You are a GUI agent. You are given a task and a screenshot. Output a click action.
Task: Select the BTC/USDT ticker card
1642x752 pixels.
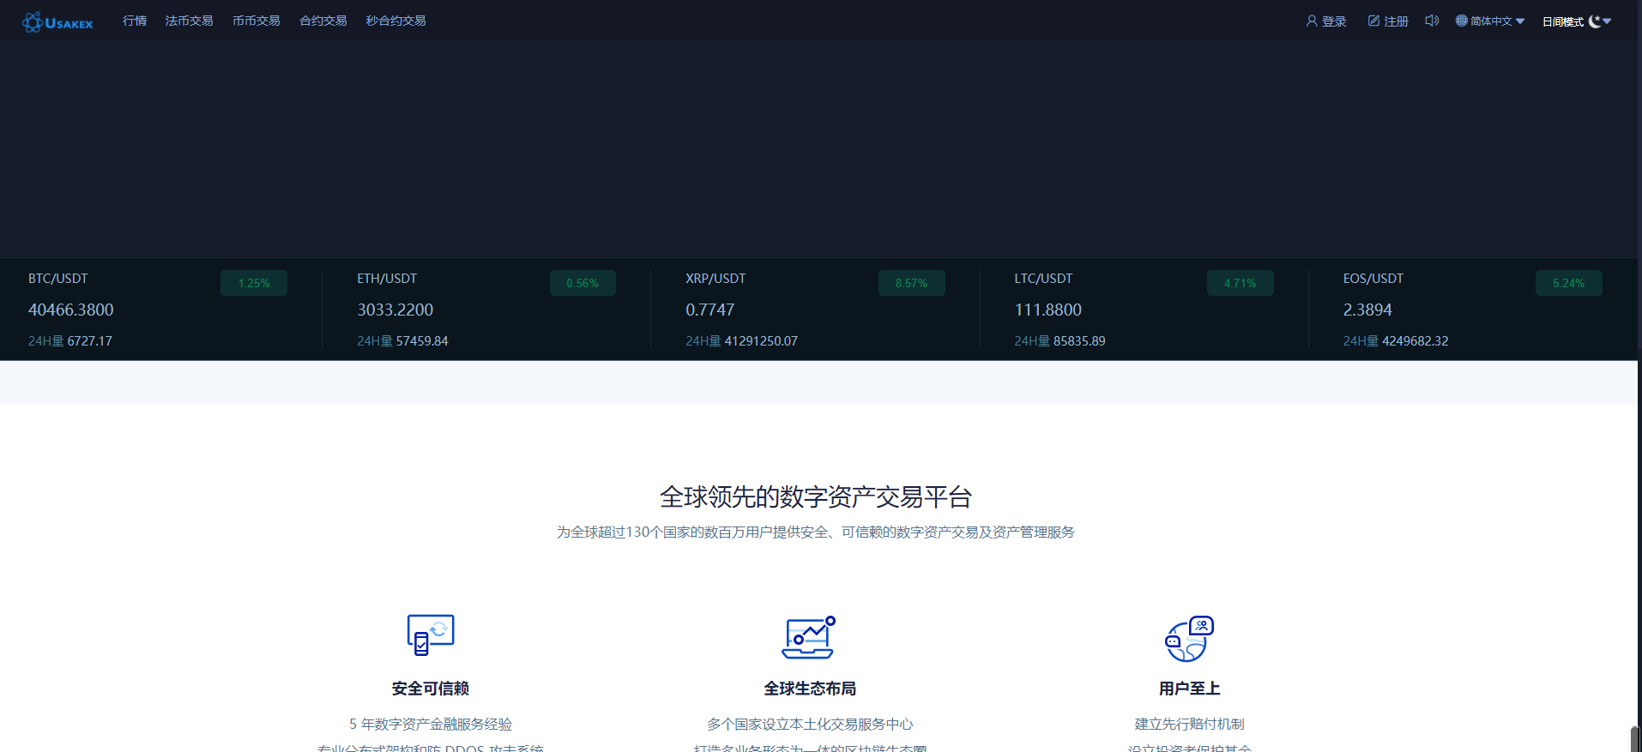158,309
